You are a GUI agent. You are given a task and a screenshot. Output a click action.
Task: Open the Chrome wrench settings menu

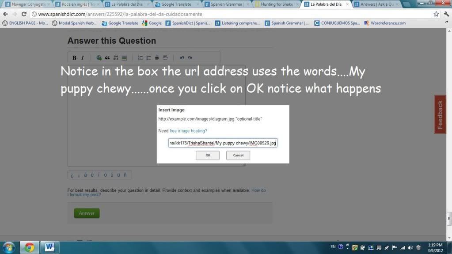tap(445, 14)
